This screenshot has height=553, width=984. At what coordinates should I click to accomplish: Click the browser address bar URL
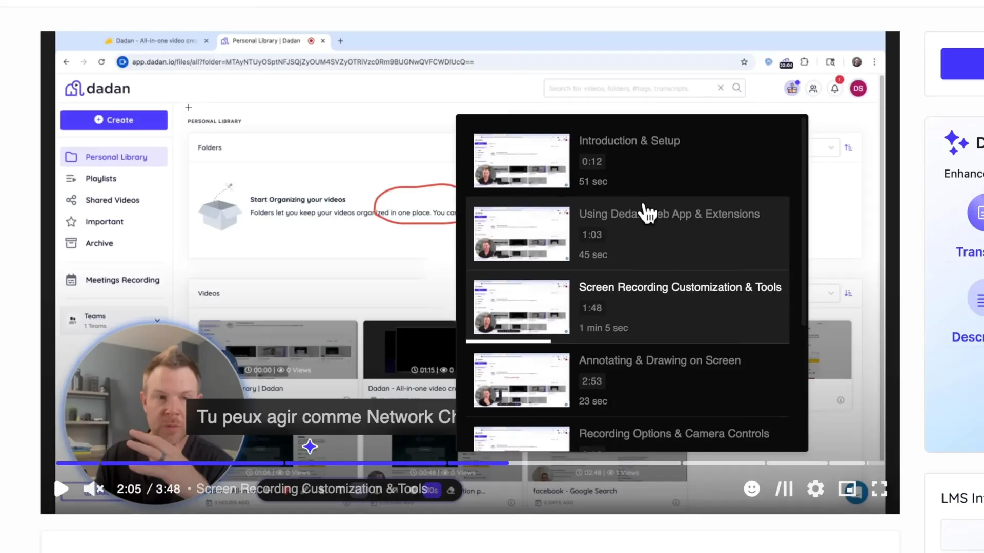click(302, 62)
